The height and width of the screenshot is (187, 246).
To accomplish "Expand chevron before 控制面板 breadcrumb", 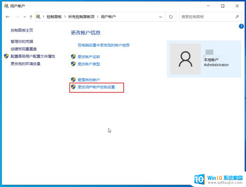I will pos(43,17).
